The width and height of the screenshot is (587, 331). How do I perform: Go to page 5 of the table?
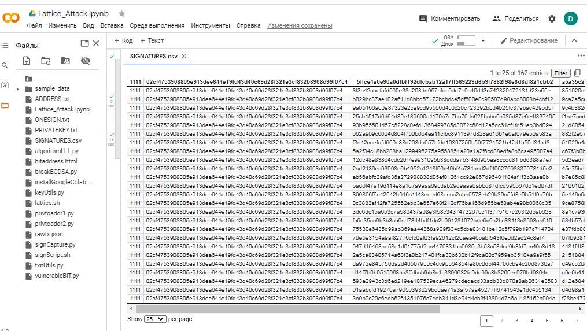click(547, 321)
